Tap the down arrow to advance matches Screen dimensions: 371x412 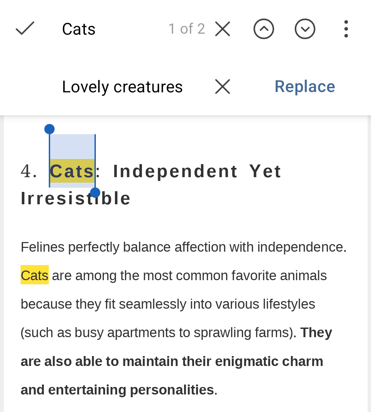pos(305,28)
